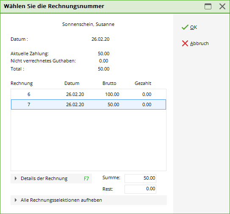This screenshot has width=230, height=214.
Task: Click the Gezahlt column header
Action: click(x=143, y=83)
